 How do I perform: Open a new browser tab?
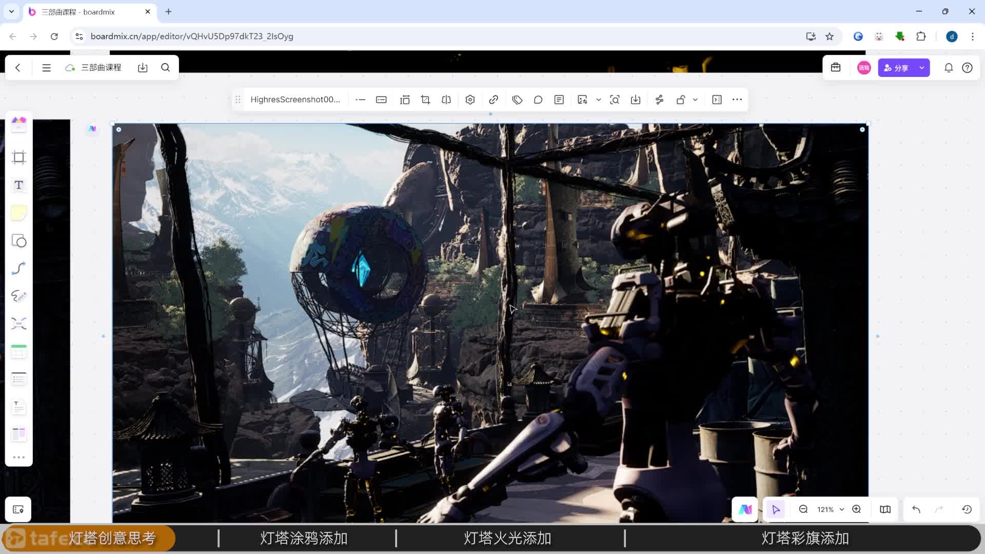point(168,11)
